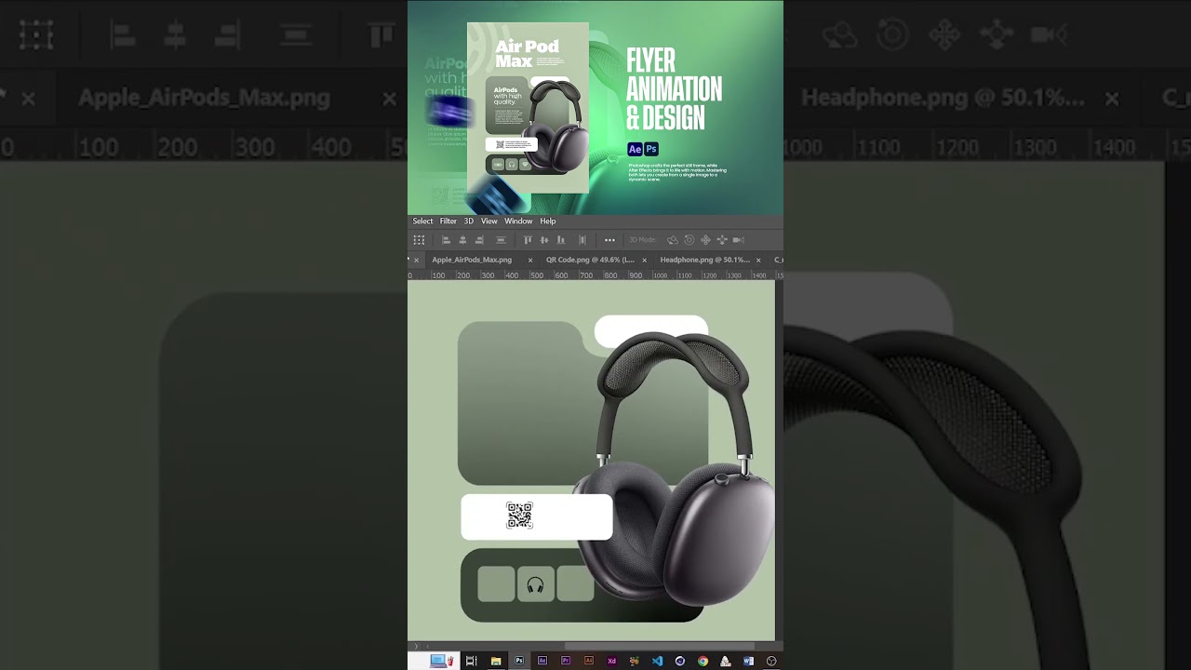1191x670 pixels.
Task: Open the View menu
Action: point(488,221)
